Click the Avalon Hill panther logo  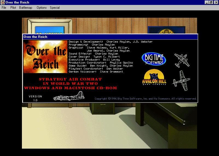click(x=154, y=77)
